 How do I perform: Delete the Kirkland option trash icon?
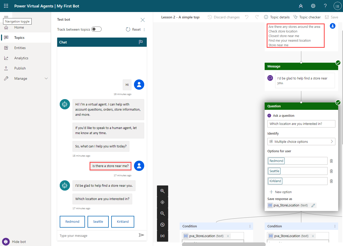[331, 181]
